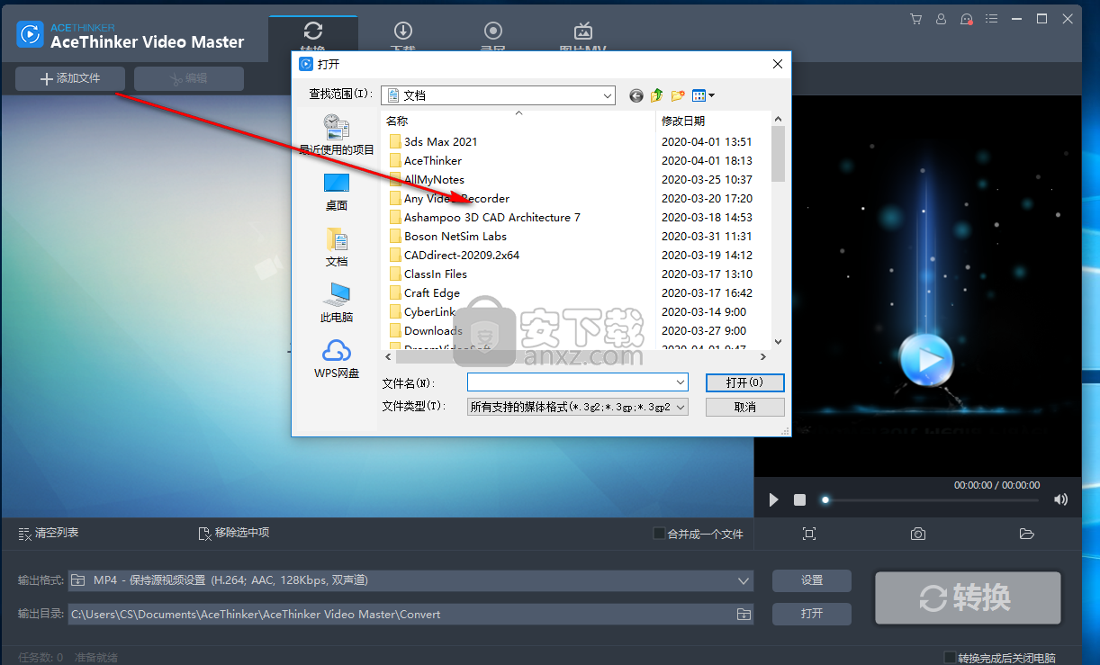Viewport: 1100px width, 665px height.
Task: Select 此电脑 This PC in sidebar
Action: 337,303
